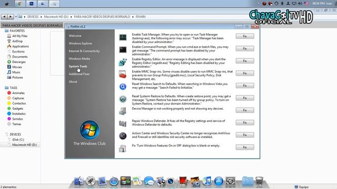Viewport: 337px width, 189px height.
Task: Click the Windows Defender wall icon
Action: [x=123, y=124]
